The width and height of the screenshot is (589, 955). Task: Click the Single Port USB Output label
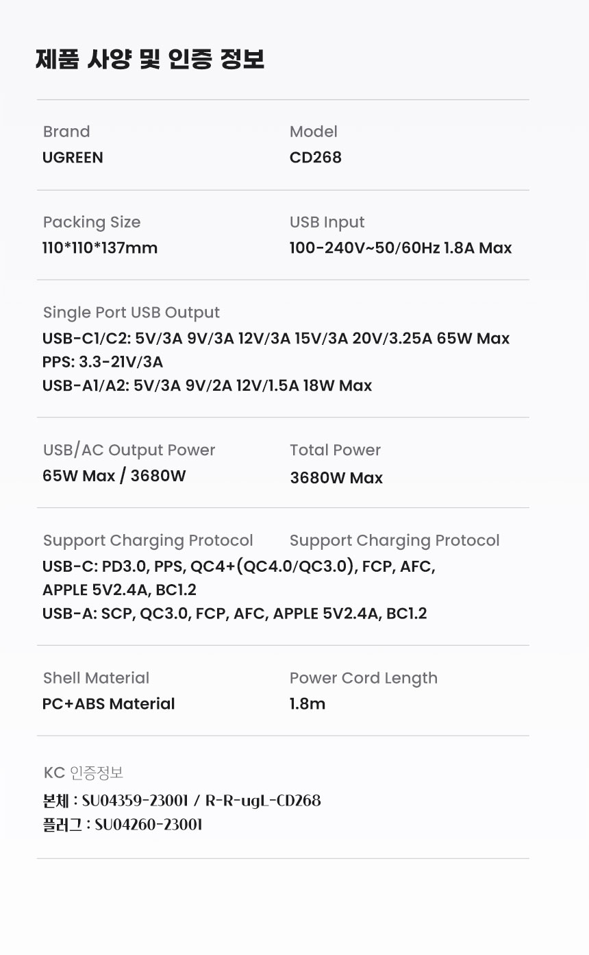click(131, 313)
